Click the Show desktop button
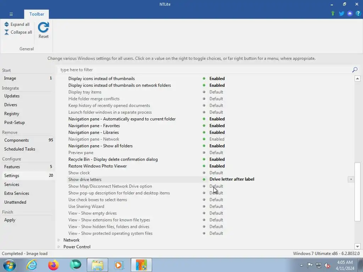Image resolution: width=363 pixels, height=272 pixels. [361, 265]
